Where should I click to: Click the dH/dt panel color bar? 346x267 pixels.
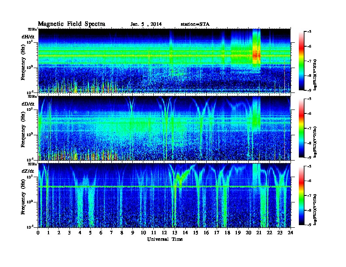301,61
